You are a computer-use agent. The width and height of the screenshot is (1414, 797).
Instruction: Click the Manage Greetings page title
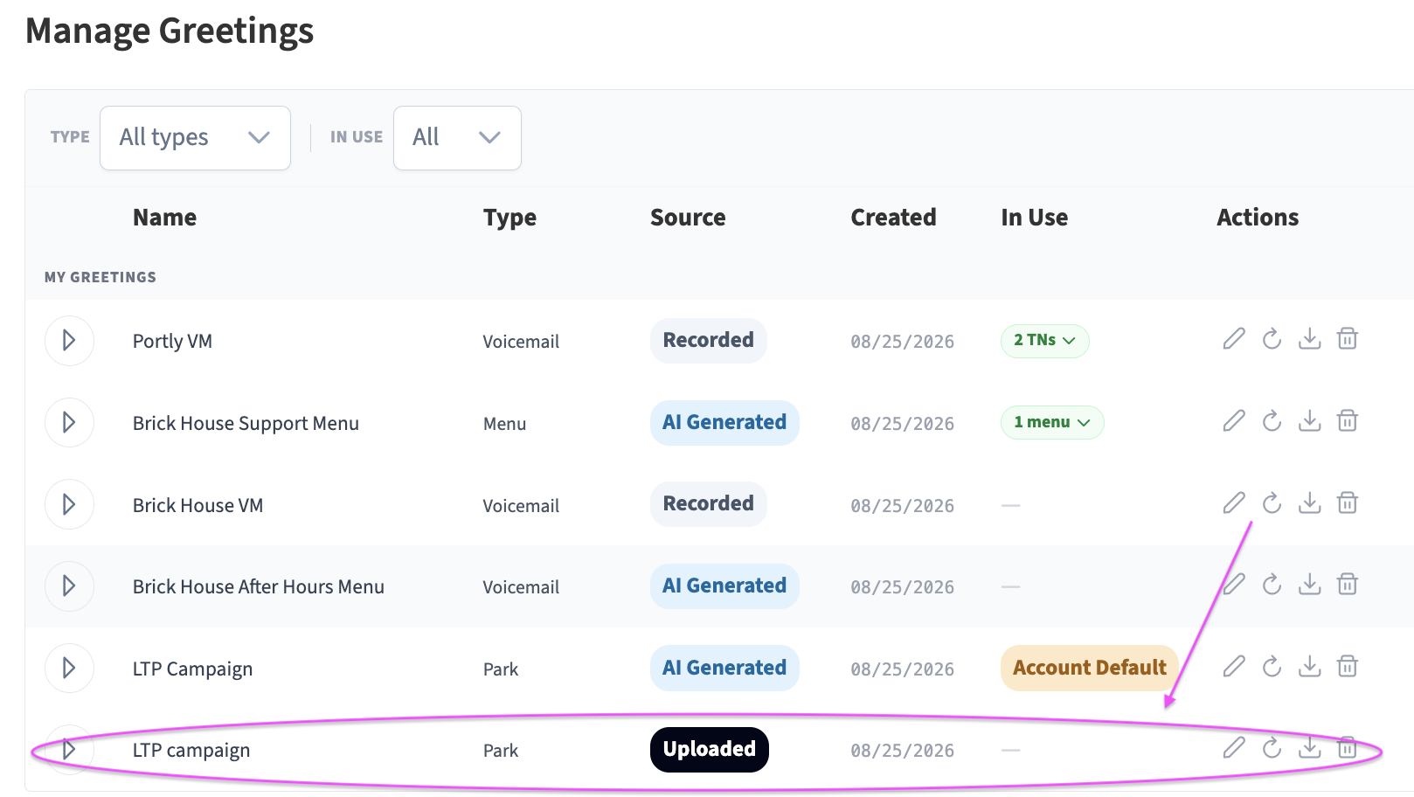(x=170, y=31)
